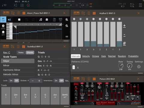Tap the tempo indicator in AUM top bar

[x=4, y=5]
